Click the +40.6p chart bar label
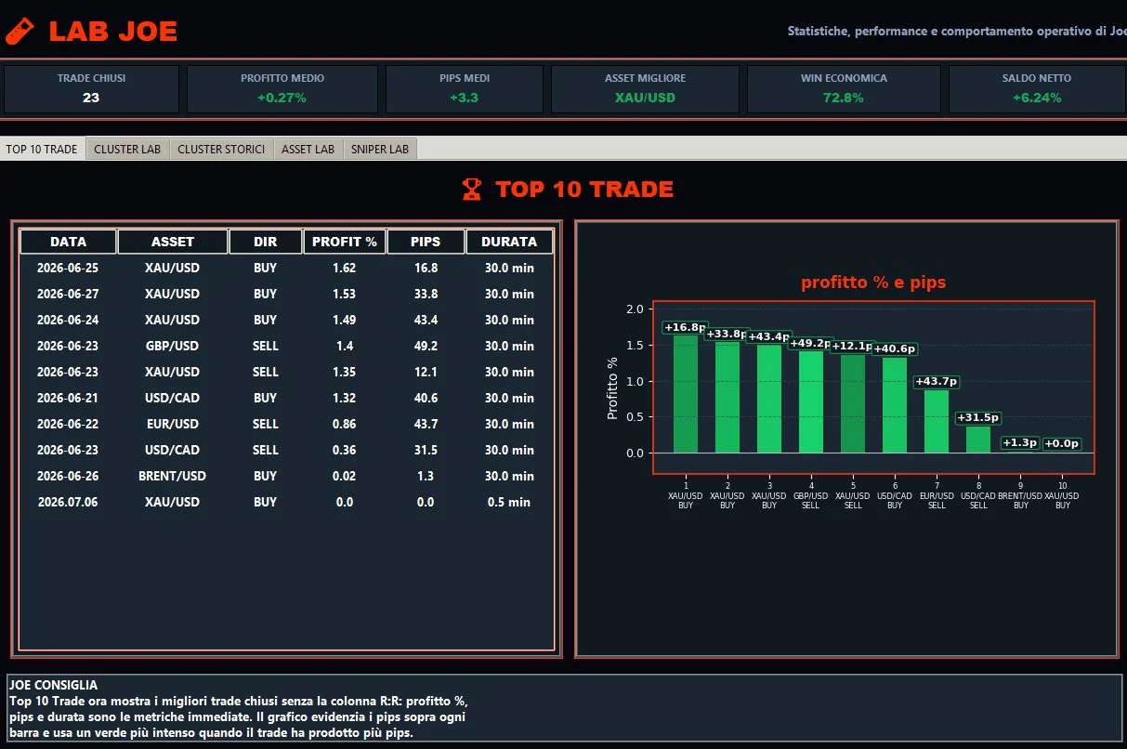Viewport: 1127px width, 749px height. tap(895, 348)
